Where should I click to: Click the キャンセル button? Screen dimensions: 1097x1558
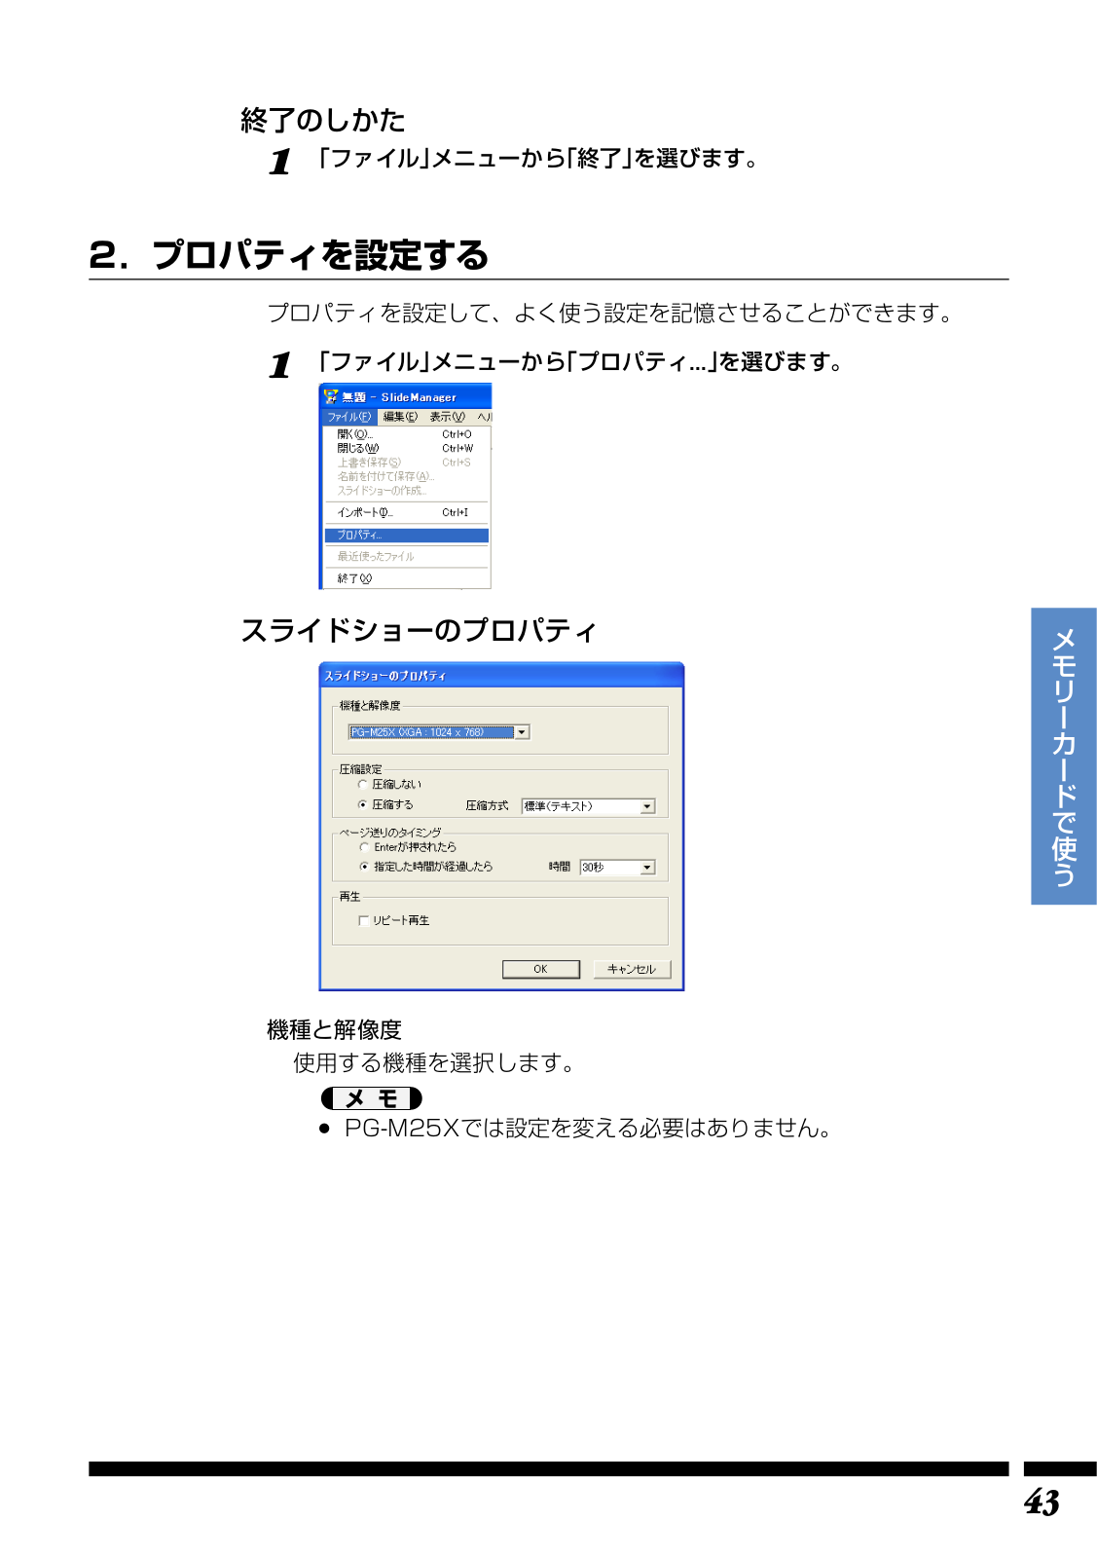pos(632,969)
